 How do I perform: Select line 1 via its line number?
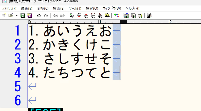(17, 31)
